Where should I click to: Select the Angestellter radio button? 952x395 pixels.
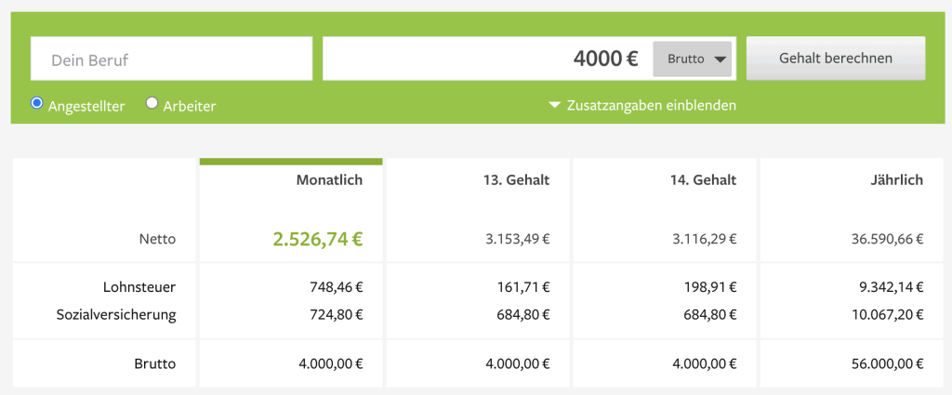(x=36, y=103)
